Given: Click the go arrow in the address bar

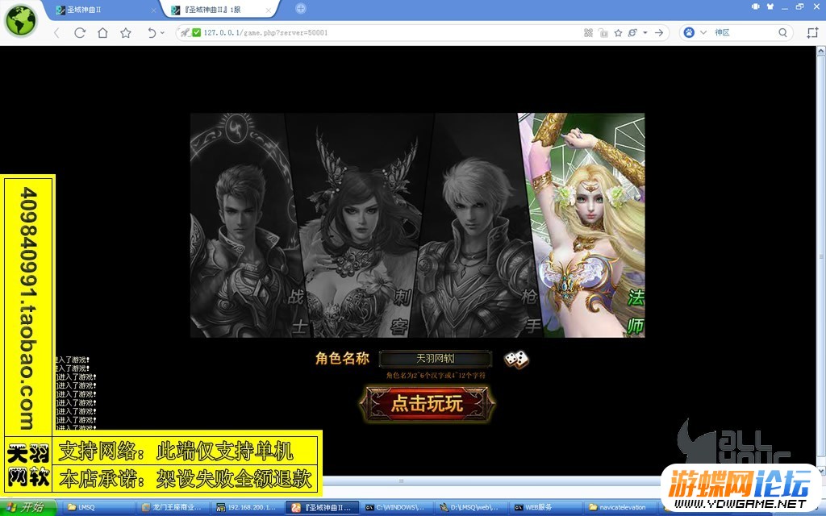Looking at the screenshot, I should coord(659,32).
